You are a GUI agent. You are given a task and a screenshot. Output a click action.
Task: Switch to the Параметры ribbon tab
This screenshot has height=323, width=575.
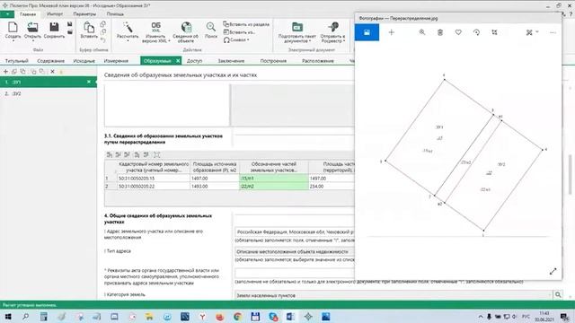(84, 14)
